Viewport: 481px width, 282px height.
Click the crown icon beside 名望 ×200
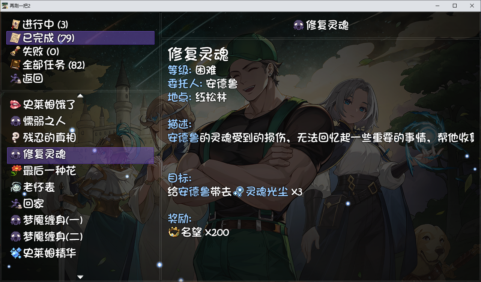pyautogui.click(x=174, y=232)
